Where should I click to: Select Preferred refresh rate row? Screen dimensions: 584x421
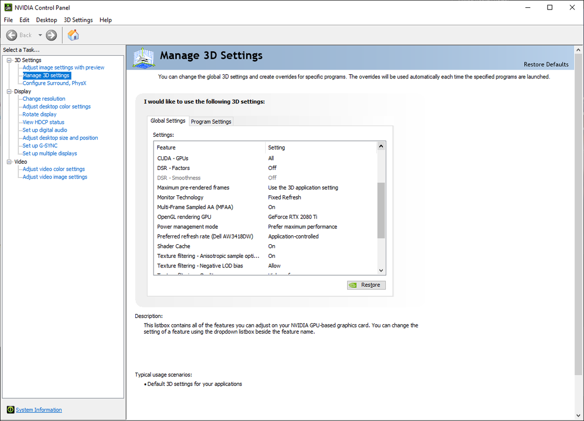pos(265,237)
